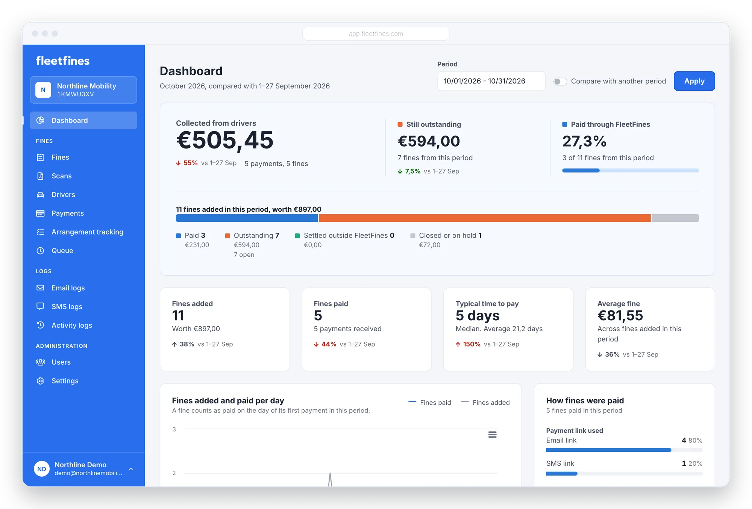This screenshot has width=752, height=509.
Task: Toggle the Fines paid chart legend
Action: (430, 403)
